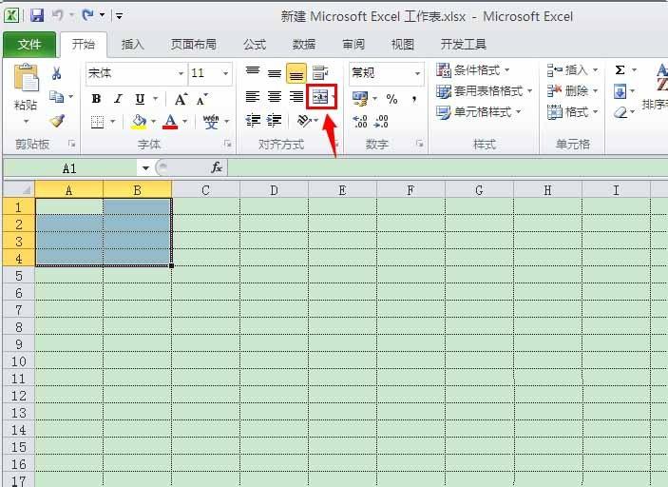Switch to the 插入 ribbon tab
The height and width of the screenshot is (487, 668).
[133, 45]
